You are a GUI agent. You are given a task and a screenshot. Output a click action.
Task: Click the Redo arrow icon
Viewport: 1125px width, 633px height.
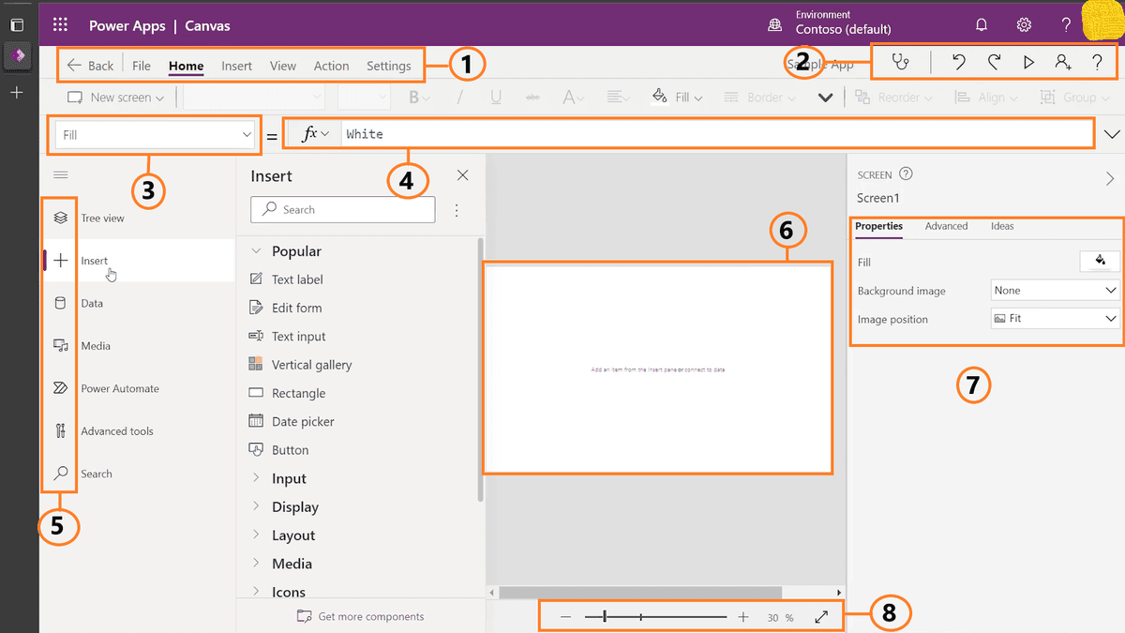point(994,63)
